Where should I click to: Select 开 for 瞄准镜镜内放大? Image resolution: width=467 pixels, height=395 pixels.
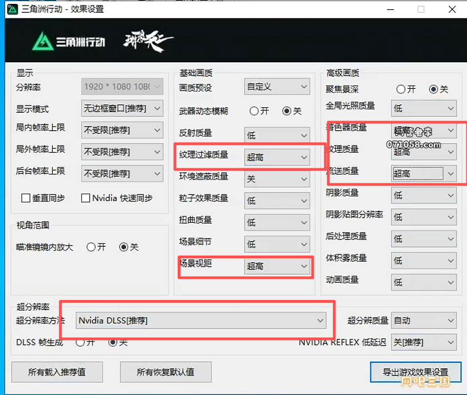[x=91, y=247]
